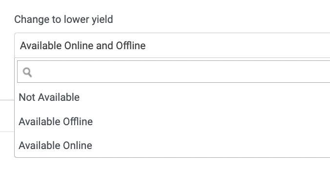This screenshot has width=330, height=187.
Task: Switch availability to online only
Action: click(172, 146)
